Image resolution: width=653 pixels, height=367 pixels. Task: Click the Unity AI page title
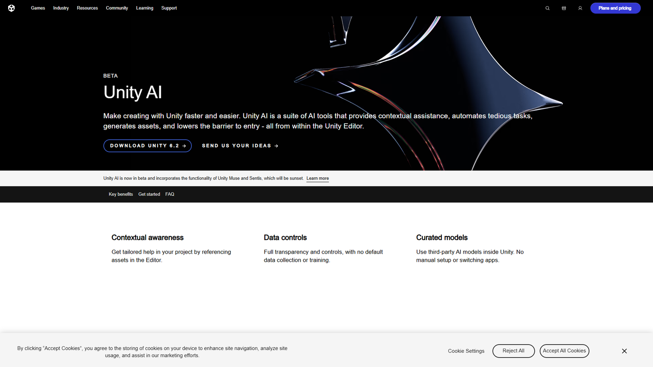coord(133,93)
